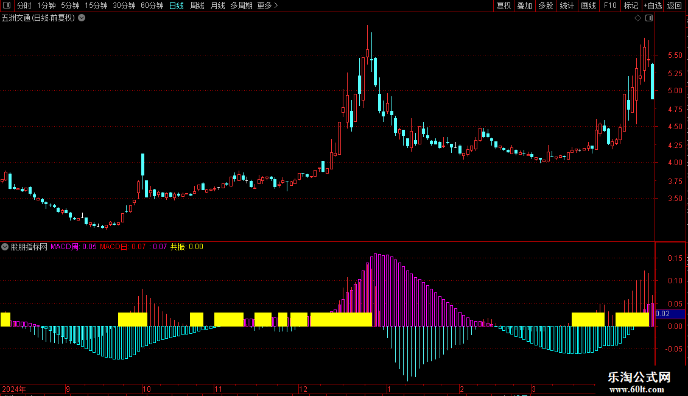Click the MACD日: 0.07 value label
Viewport: 688px width, 396px height.
pos(123,247)
